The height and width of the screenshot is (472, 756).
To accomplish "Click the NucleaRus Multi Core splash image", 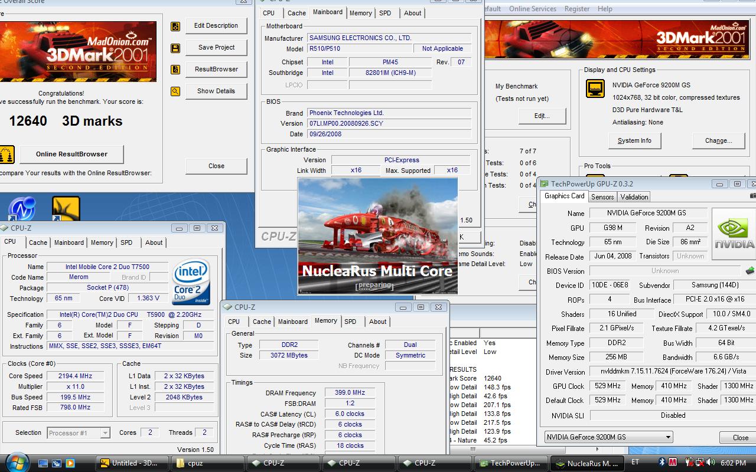I will [x=377, y=236].
